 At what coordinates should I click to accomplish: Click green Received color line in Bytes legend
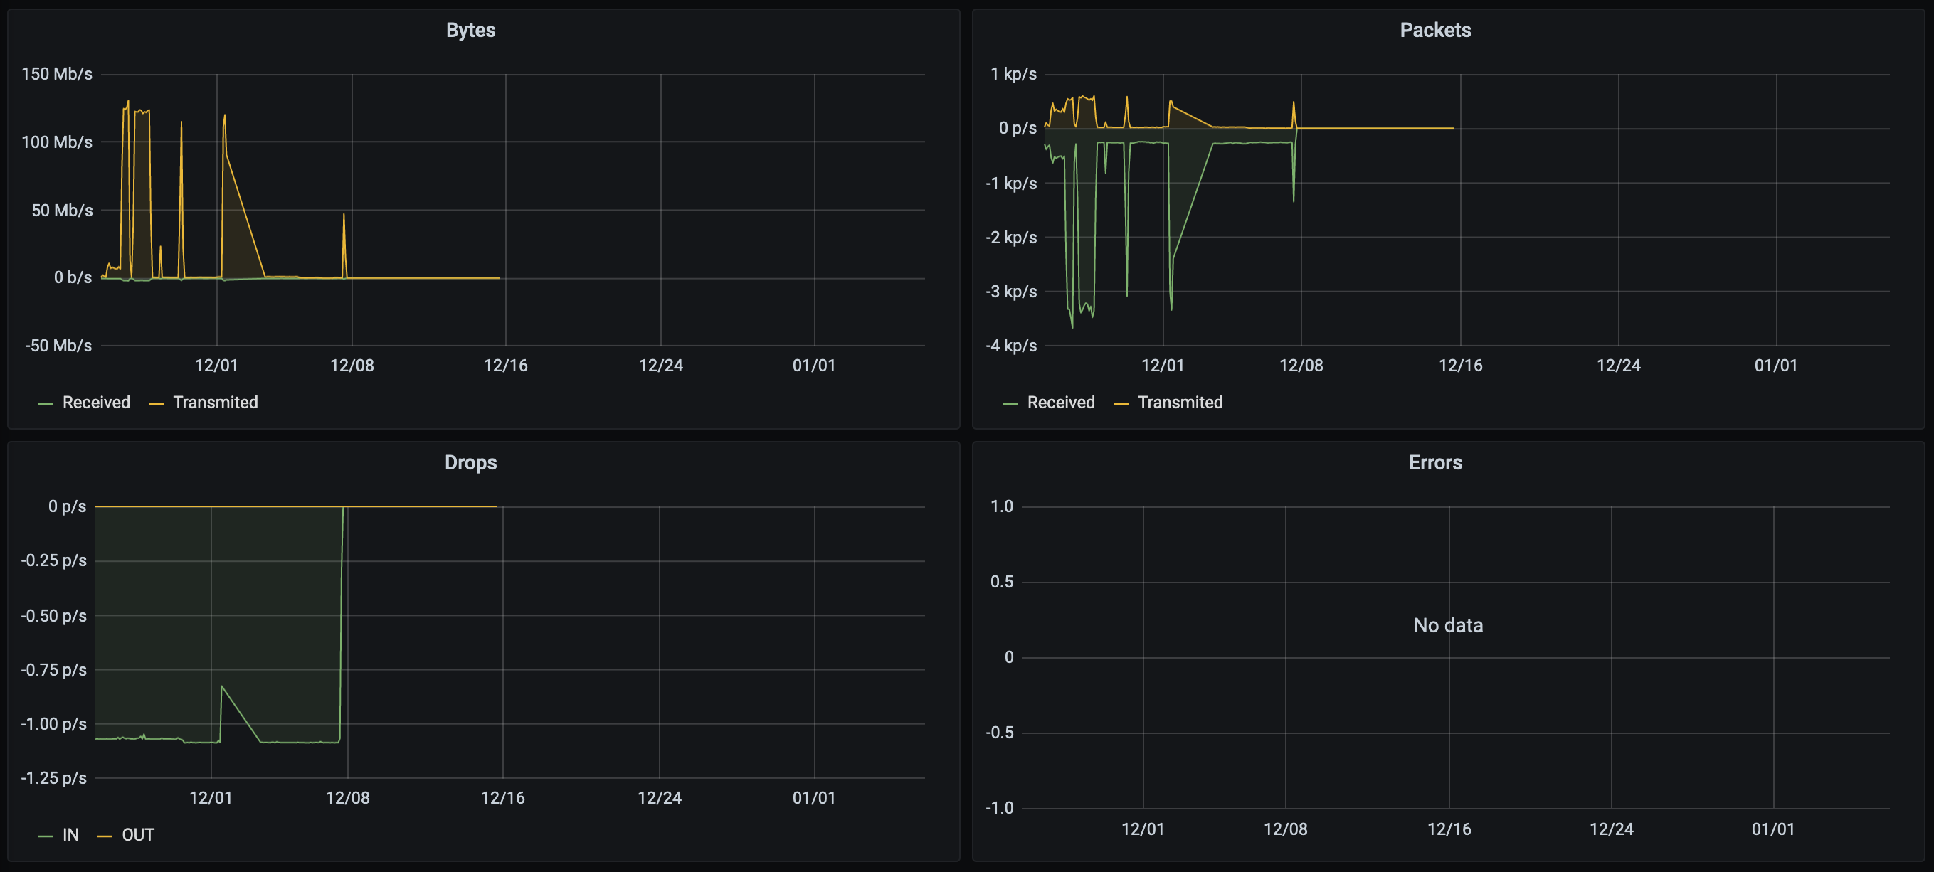45,404
